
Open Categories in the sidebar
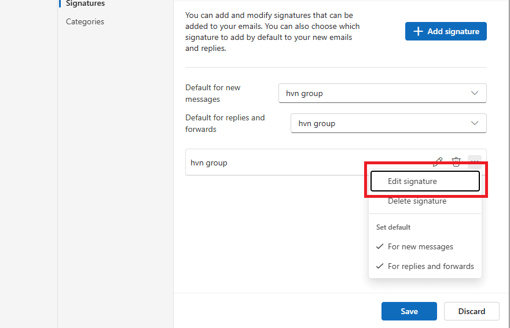85,21
